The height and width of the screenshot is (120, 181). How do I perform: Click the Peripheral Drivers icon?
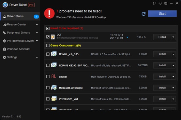4,33
